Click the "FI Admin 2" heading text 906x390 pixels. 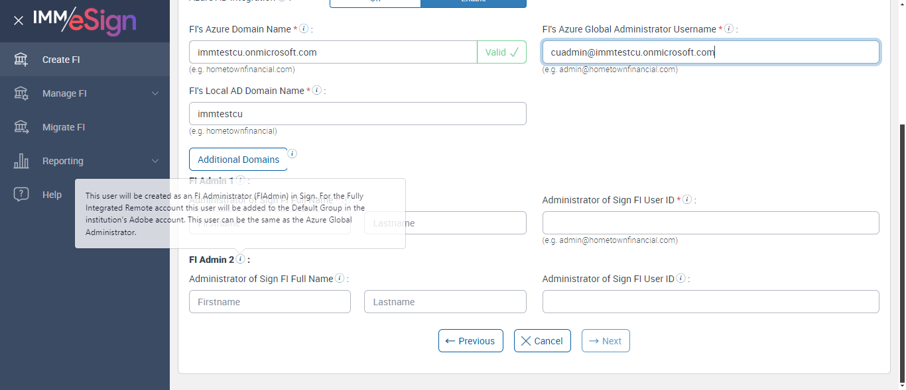click(x=212, y=260)
